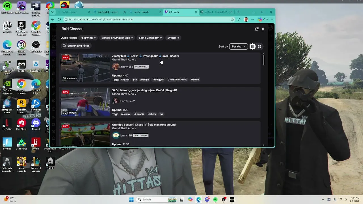Launch Epic Games Launcher shortcut

coord(22,28)
